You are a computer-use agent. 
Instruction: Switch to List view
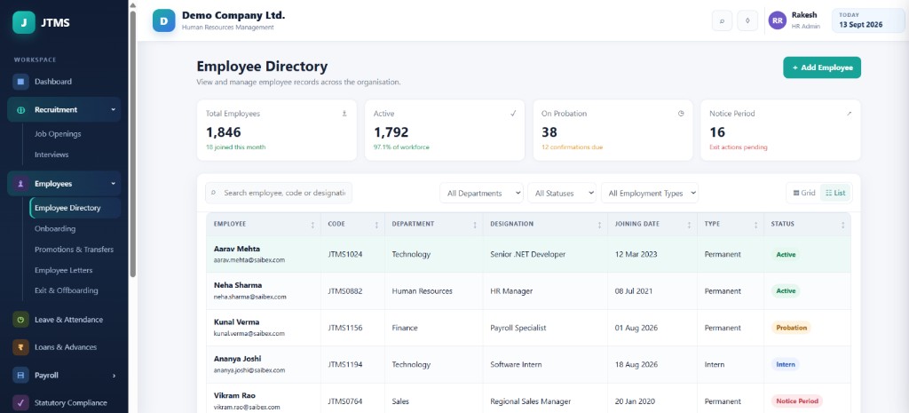(x=835, y=193)
